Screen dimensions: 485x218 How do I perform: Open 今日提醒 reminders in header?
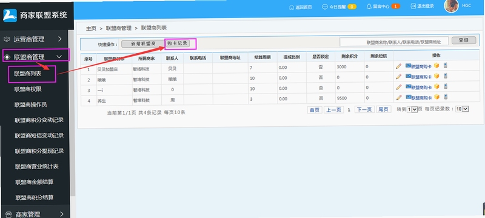(x=339, y=7)
